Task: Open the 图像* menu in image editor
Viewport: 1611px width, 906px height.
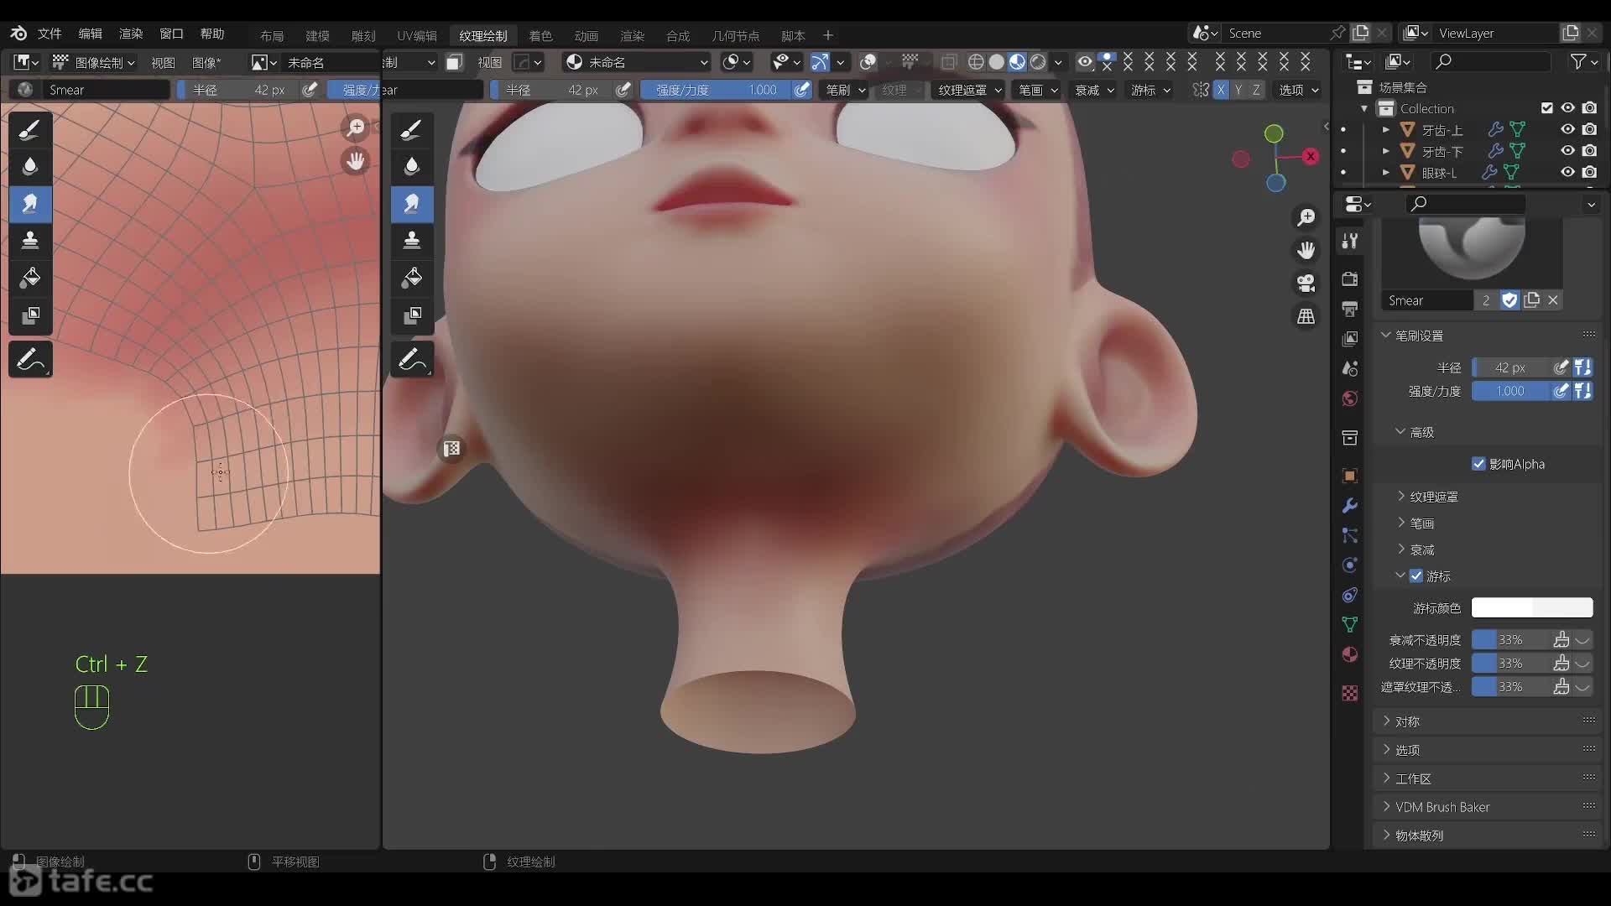Action: [206, 63]
